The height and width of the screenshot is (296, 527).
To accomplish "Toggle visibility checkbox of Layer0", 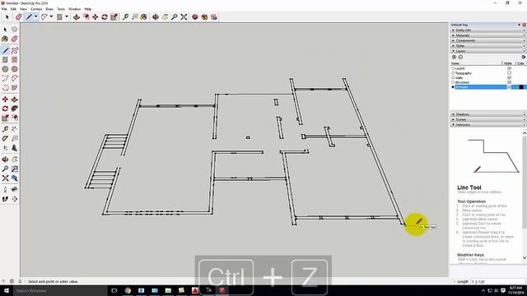I will click(x=509, y=68).
